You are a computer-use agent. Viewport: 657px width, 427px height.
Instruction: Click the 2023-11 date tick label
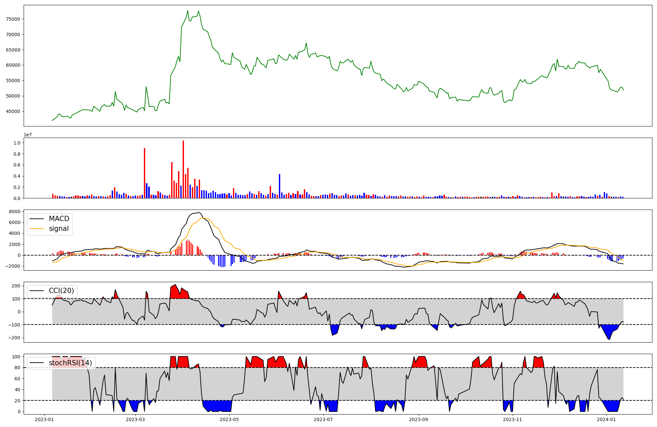[x=512, y=419]
